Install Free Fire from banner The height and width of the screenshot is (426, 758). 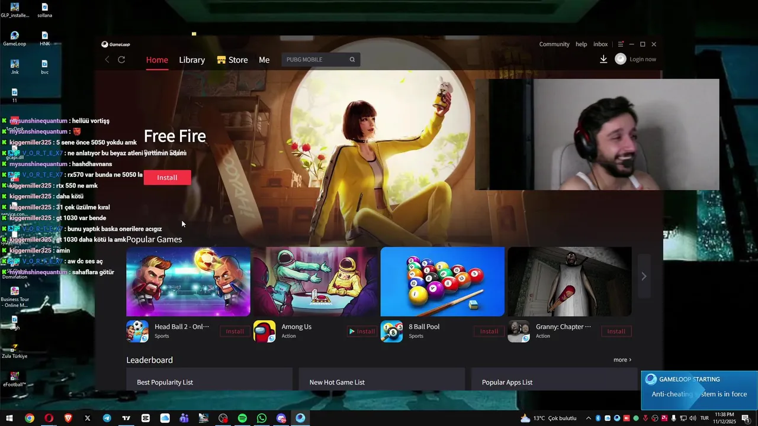167,177
